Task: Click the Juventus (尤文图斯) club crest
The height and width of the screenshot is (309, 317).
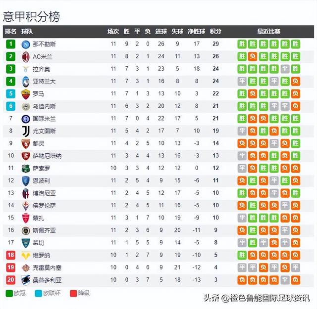Action: point(26,131)
